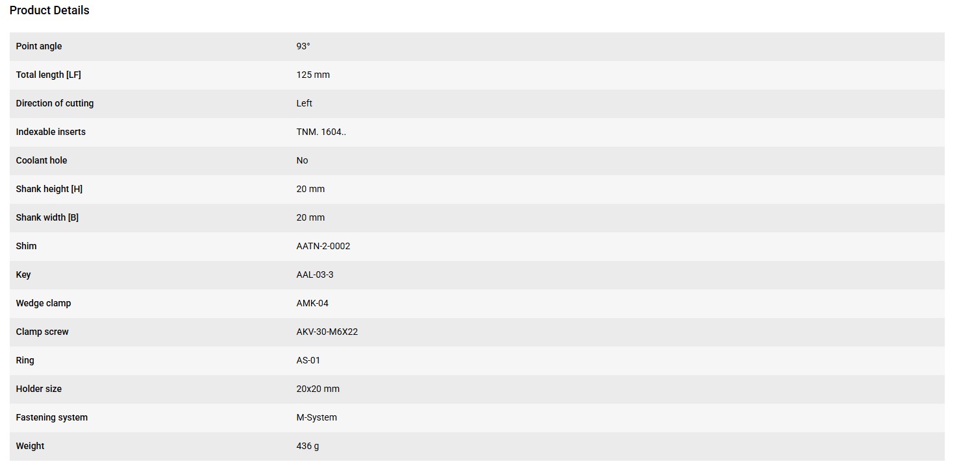This screenshot has width=961, height=464.
Task: Click the Shank width [B] label
Action: click(47, 217)
